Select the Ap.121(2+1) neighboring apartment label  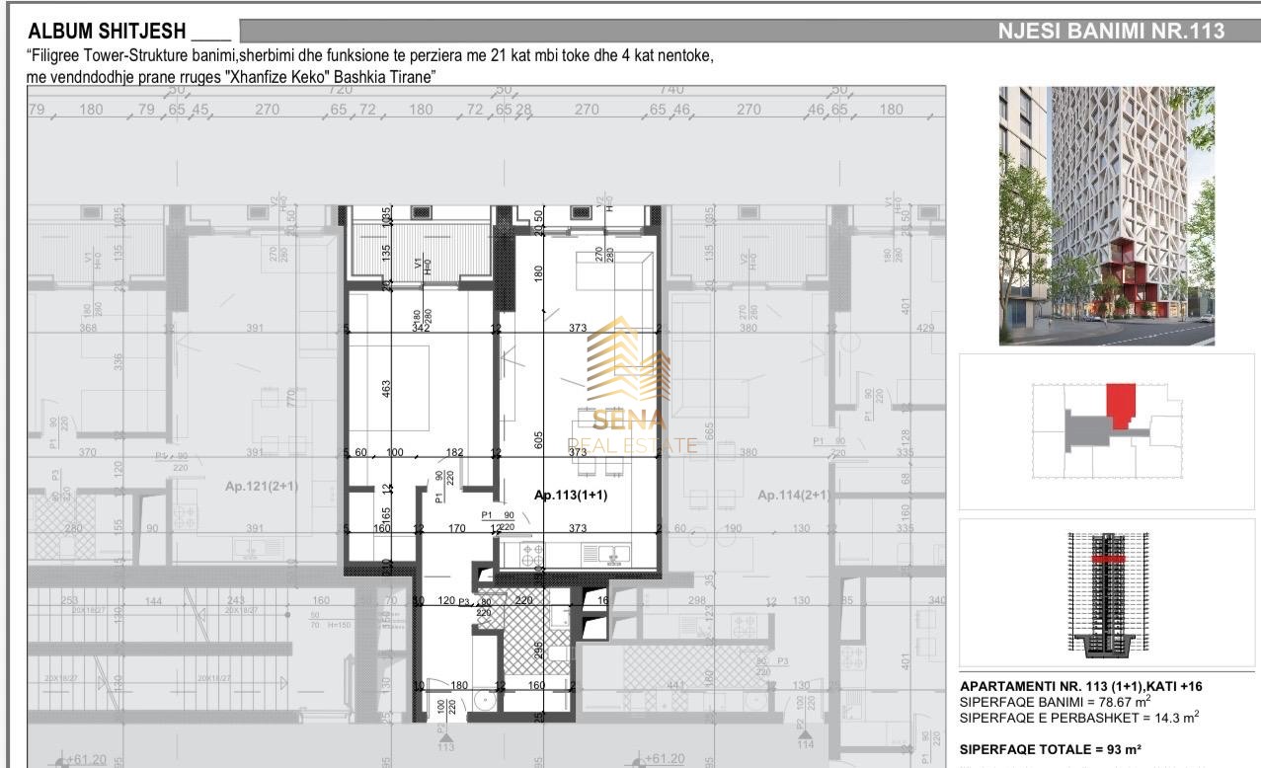[262, 487]
